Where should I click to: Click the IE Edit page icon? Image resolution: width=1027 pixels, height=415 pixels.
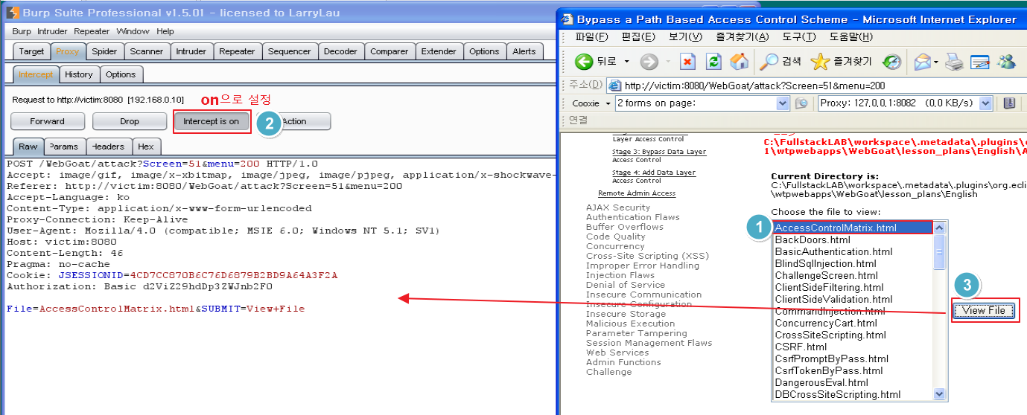tap(979, 61)
